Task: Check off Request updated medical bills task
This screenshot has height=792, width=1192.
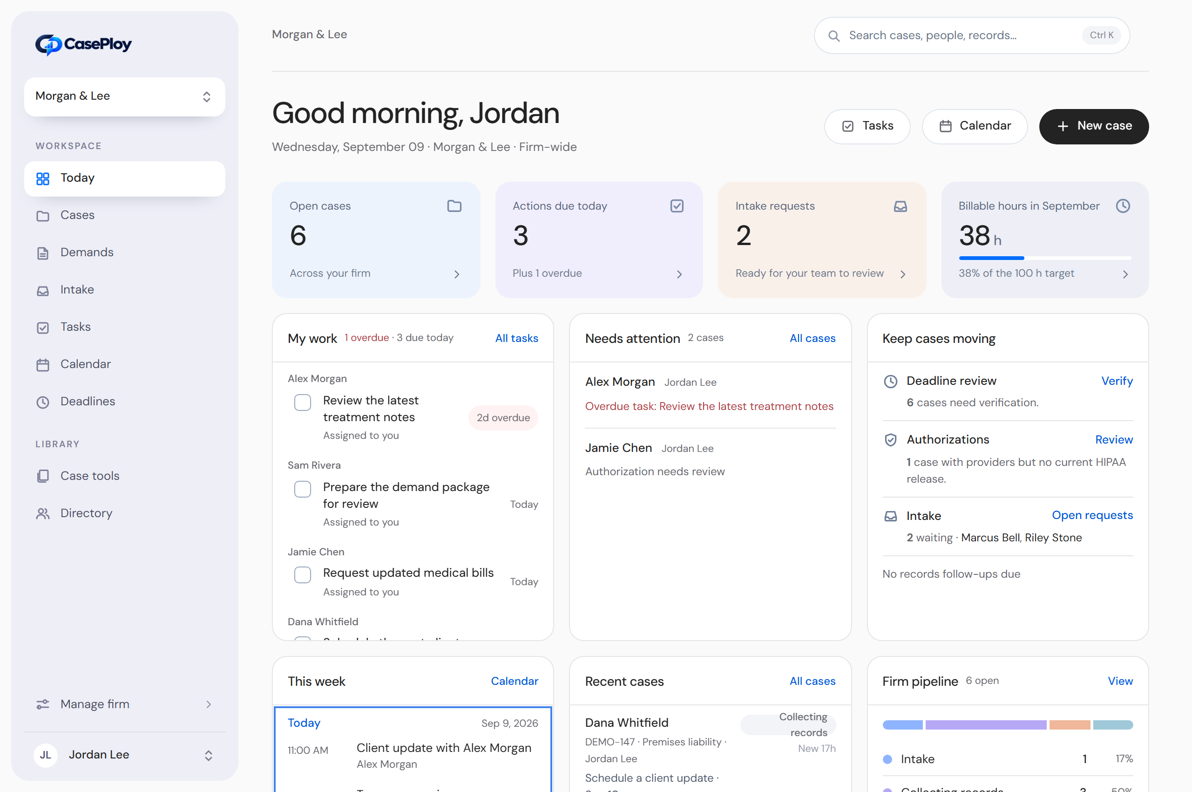Action: [302, 575]
